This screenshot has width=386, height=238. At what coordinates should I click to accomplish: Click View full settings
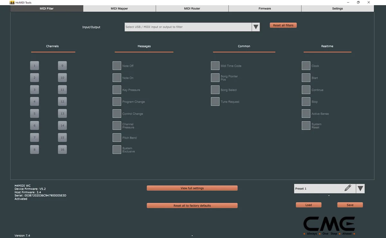(192, 188)
